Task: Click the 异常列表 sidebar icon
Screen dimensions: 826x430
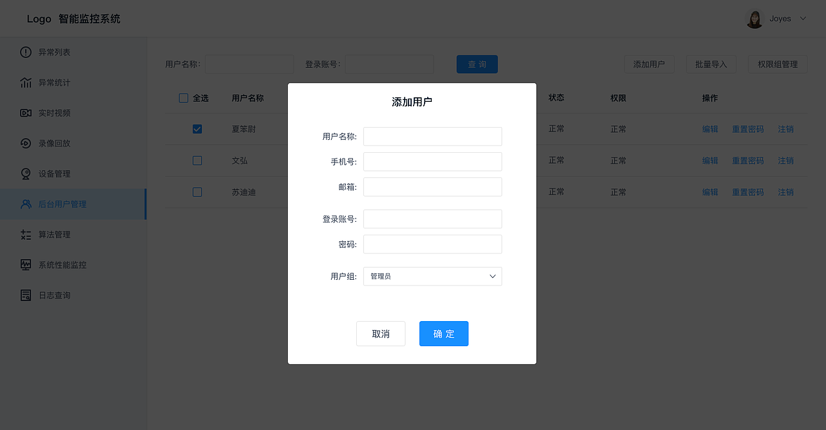Action: 25,52
